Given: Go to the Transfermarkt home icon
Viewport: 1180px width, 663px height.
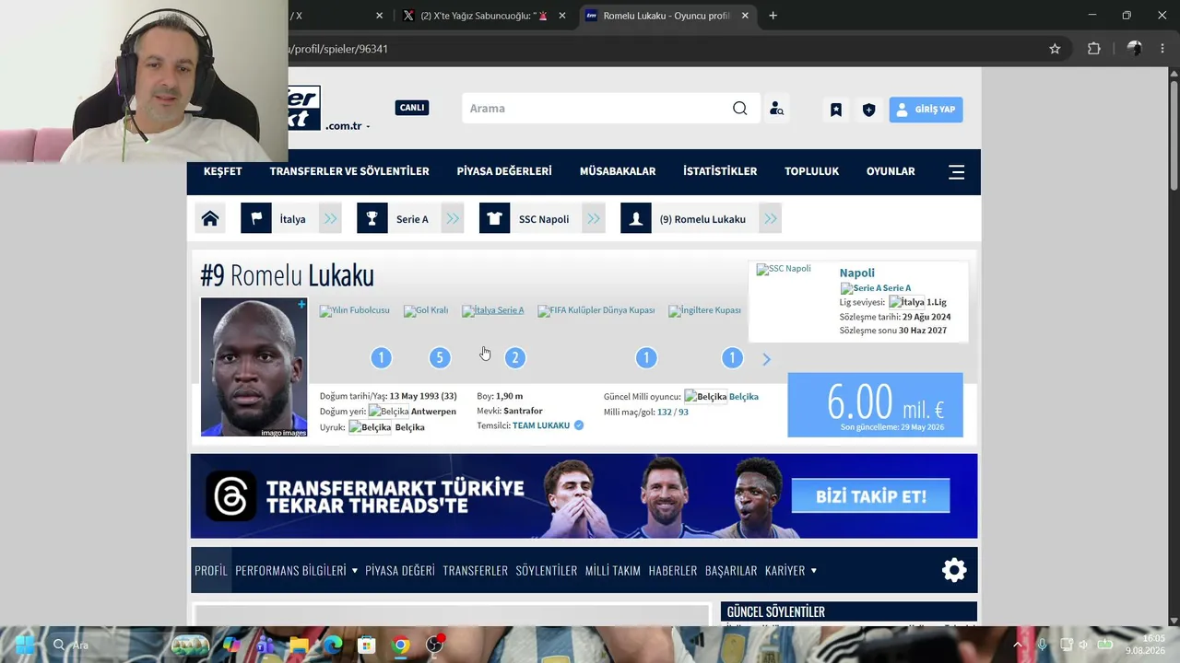Looking at the screenshot, I should 210,219.
